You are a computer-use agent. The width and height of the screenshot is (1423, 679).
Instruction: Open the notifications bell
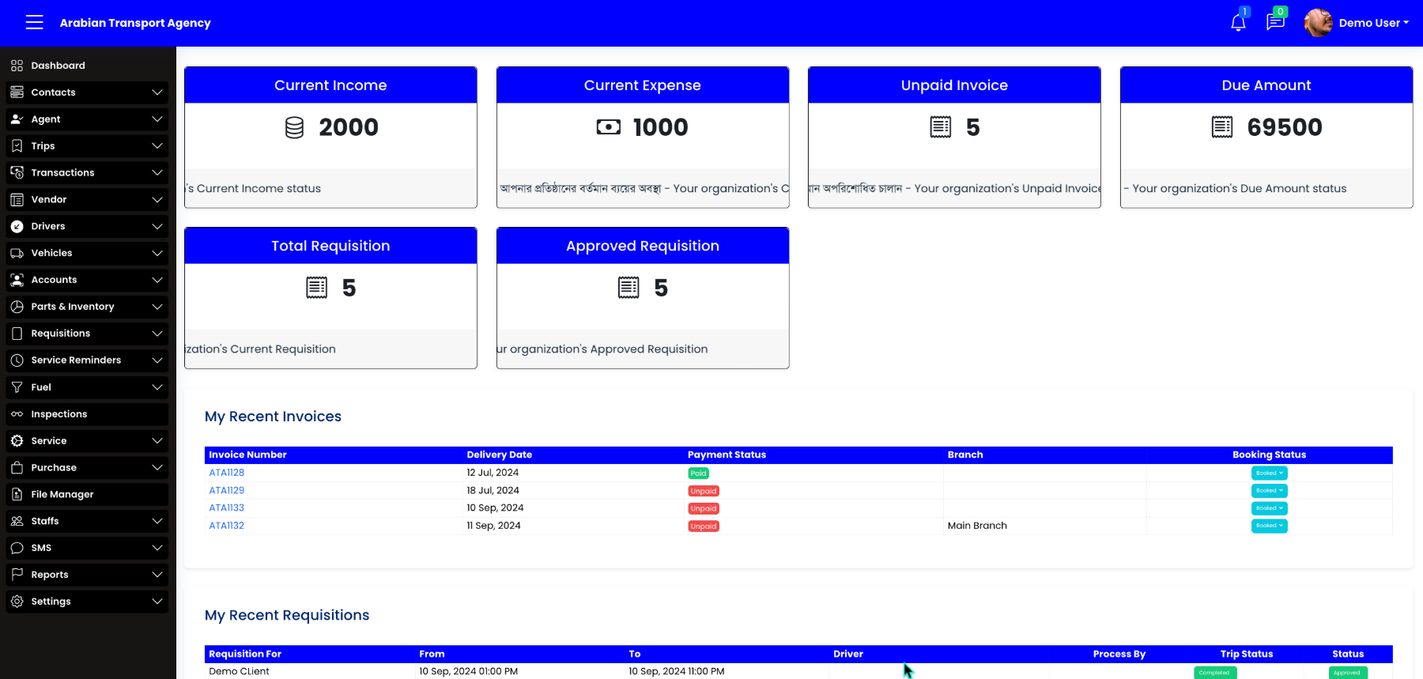(1238, 22)
